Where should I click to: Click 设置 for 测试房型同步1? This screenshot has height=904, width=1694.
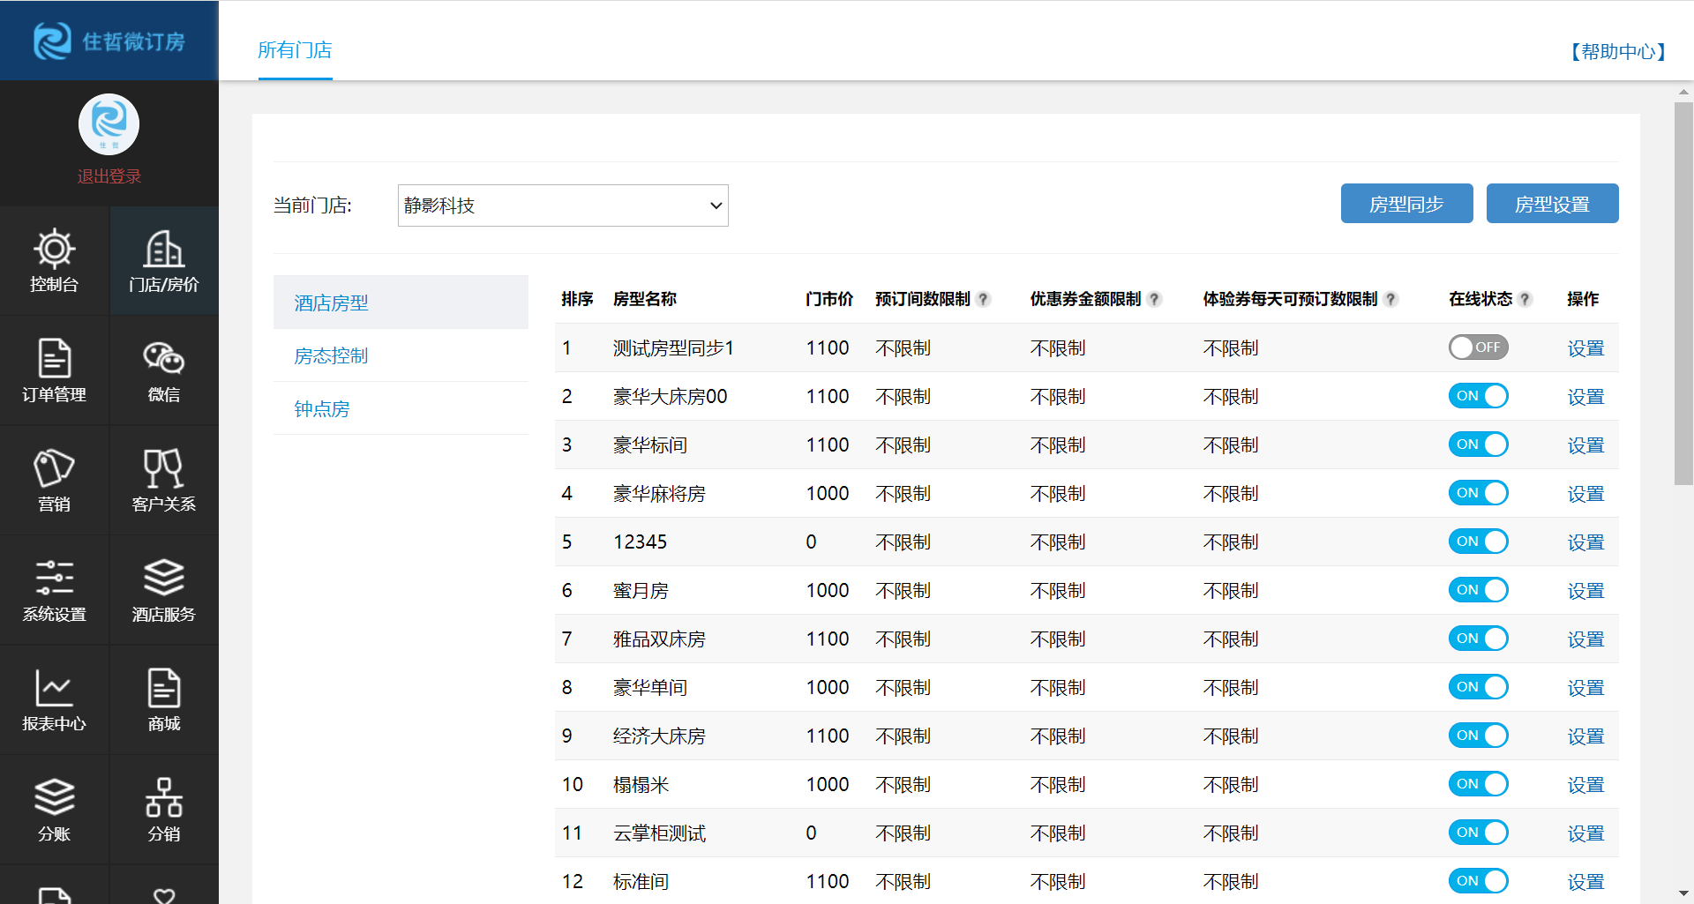click(x=1585, y=348)
